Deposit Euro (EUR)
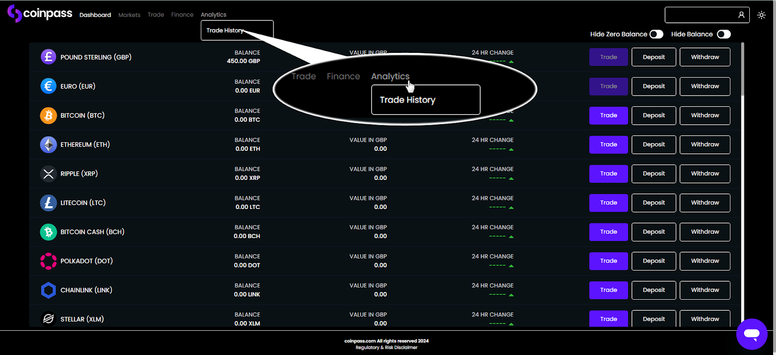The height and width of the screenshot is (355, 776). tap(654, 86)
